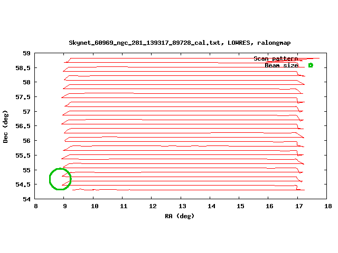Click the small green Beam size legend marker
The image size is (338, 253).
311,65
